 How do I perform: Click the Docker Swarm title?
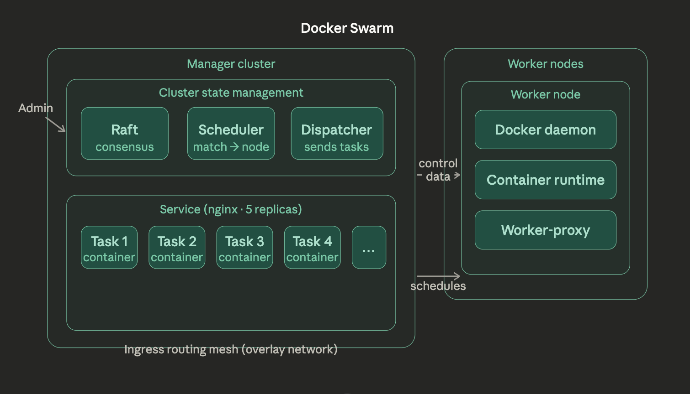click(347, 28)
